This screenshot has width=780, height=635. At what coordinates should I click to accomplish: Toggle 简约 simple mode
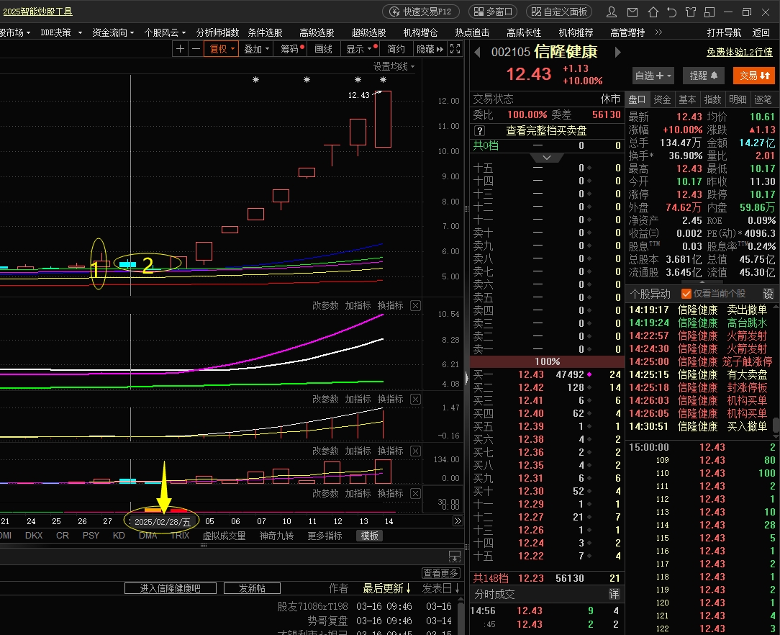[396, 49]
